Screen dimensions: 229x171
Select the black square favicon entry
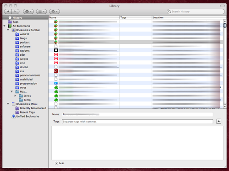coord(56,50)
